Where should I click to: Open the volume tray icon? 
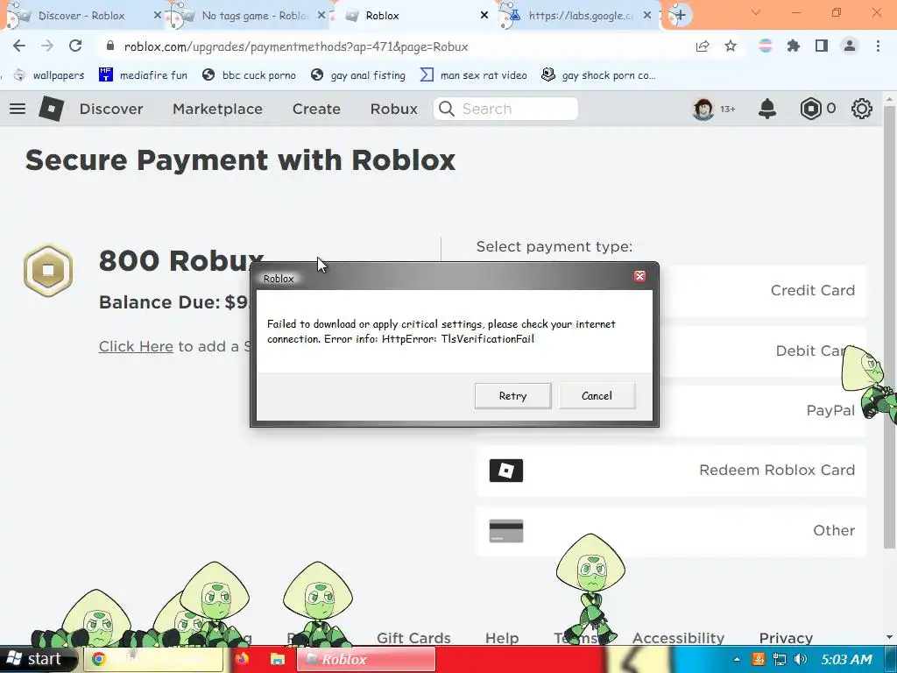tap(801, 659)
